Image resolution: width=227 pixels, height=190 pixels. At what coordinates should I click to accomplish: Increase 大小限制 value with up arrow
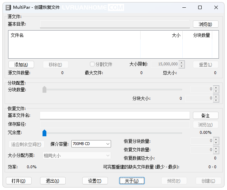[x=182, y=63]
